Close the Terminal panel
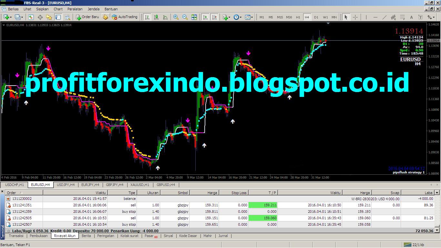441x248 pixels. [x=3, y=192]
